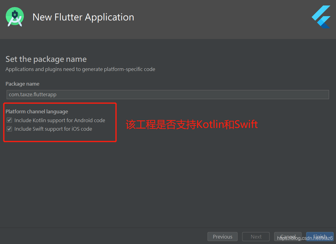Image resolution: width=336 pixels, height=244 pixels.
Task: Uncheck Include Swift support for iOS code
Action: pos(9,129)
